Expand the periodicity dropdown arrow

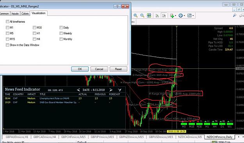coord(184,16)
